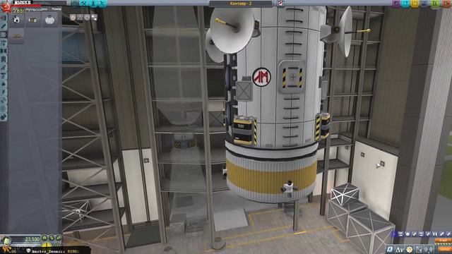The width and height of the screenshot is (452, 254).
Task: Select the AM logo decal on the rocket
Action: (x=261, y=77)
